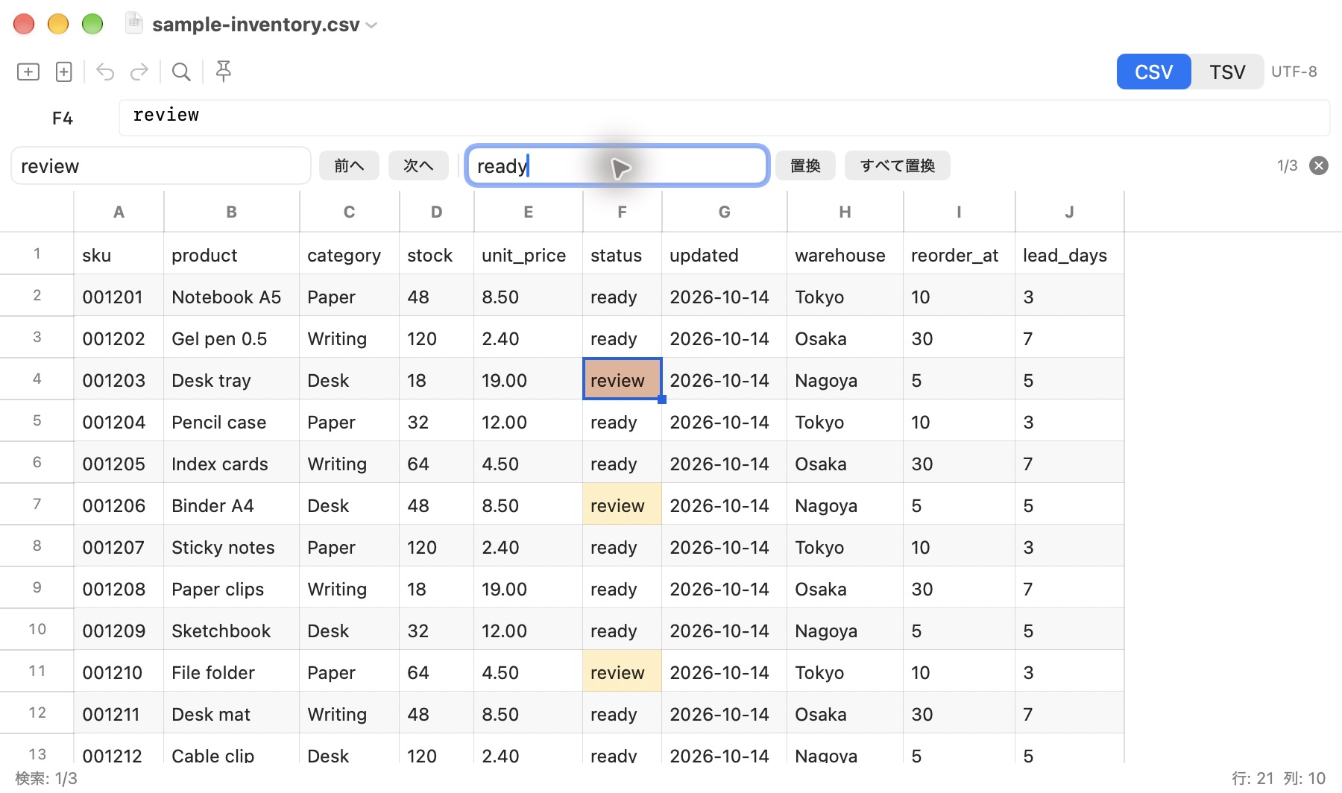Click the UTF-8 encoding label
Image resolution: width=1342 pixels, height=793 pixels.
(1294, 72)
